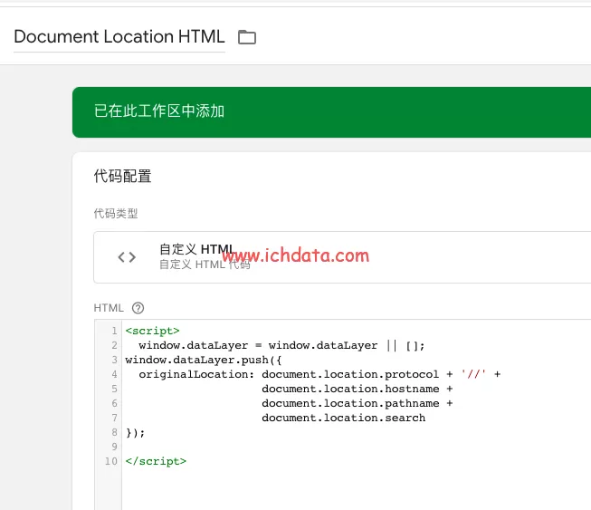591x510 pixels.
Task: Click the 代码类型 label
Action: (x=116, y=214)
